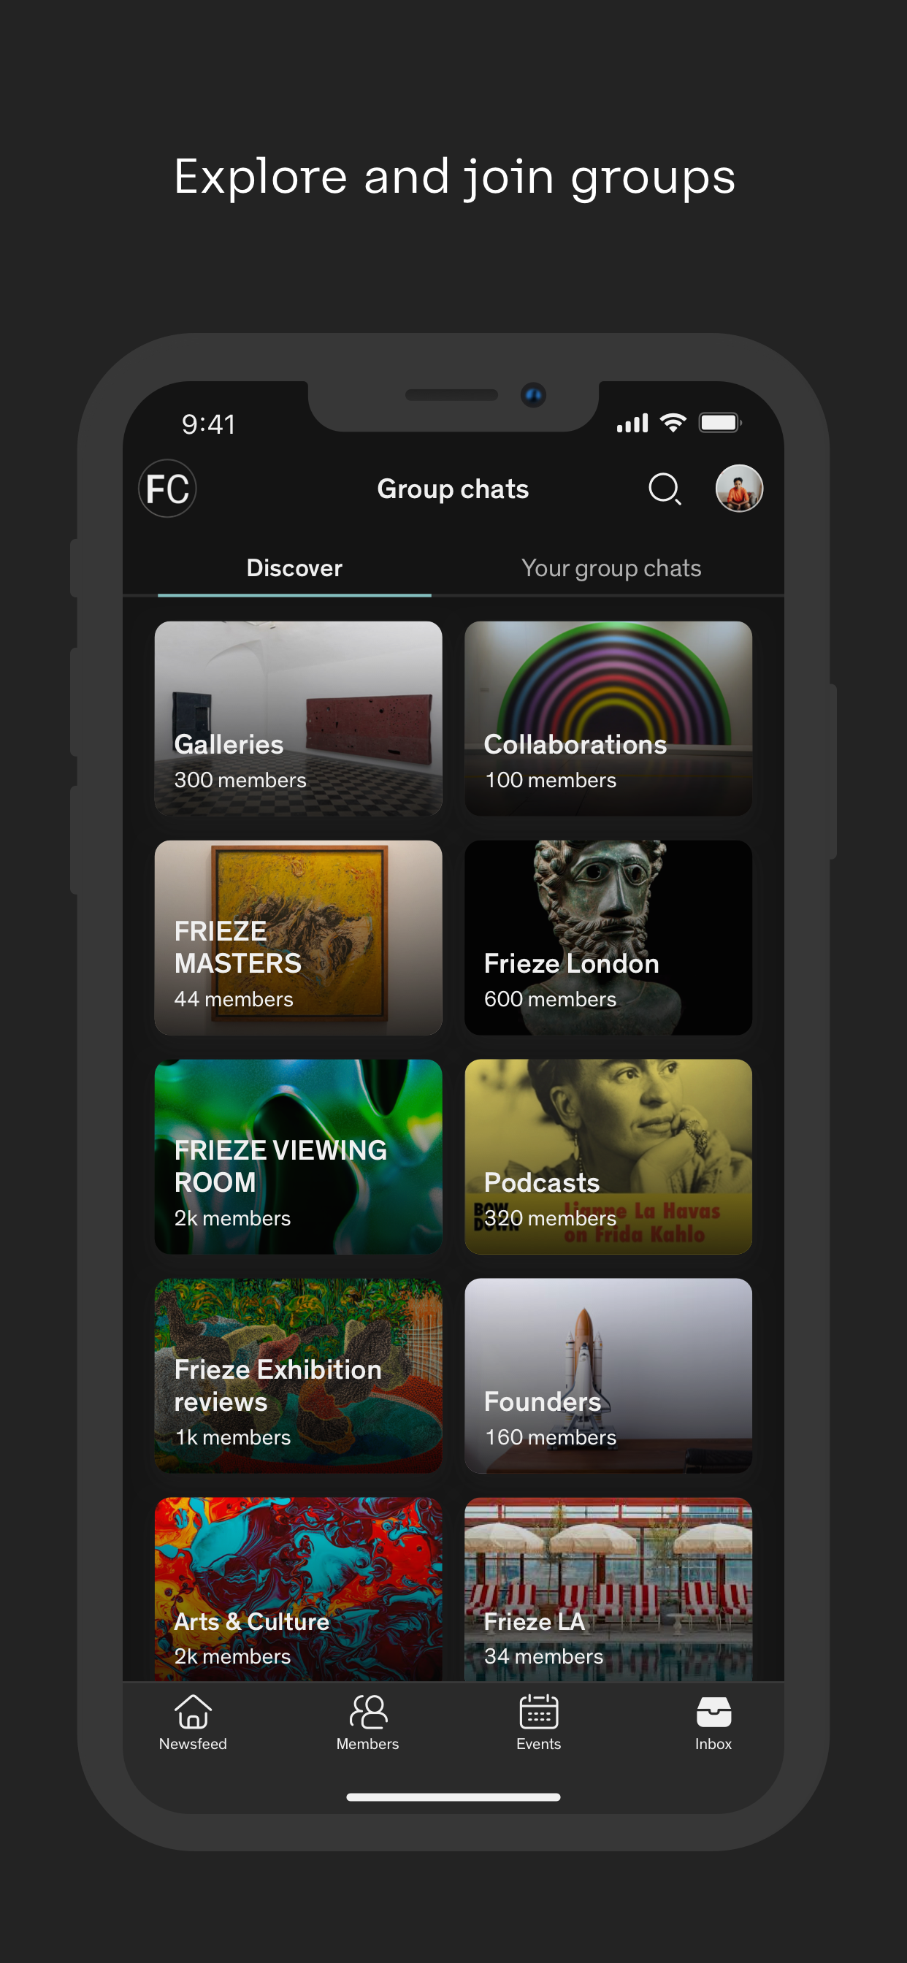The width and height of the screenshot is (907, 1963).
Task: Click the 300 members text
Action: [240, 781]
